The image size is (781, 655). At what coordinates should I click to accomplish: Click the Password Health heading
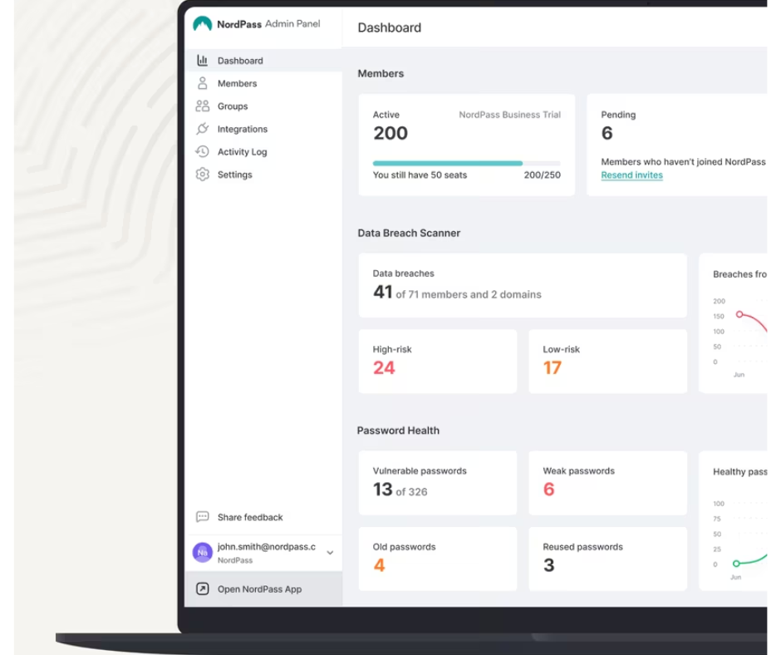[398, 431]
